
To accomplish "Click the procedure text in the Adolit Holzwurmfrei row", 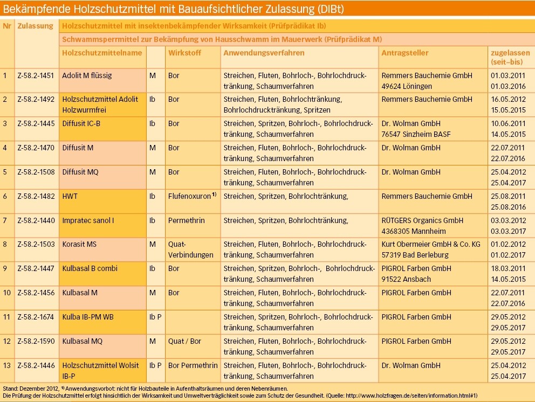I will click(x=283, y=105).
